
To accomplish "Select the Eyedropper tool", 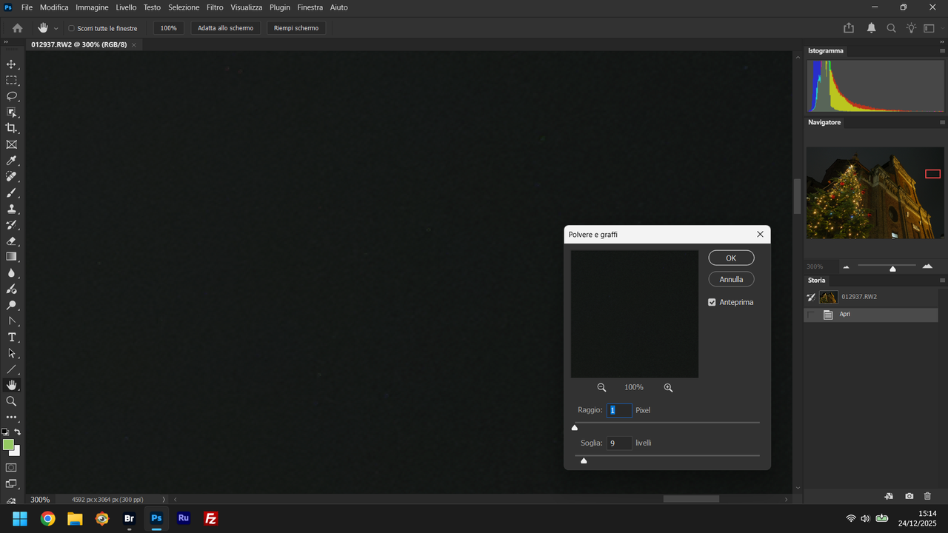I will 11,161.
